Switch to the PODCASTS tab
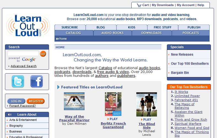 click(x=191, y=33)
